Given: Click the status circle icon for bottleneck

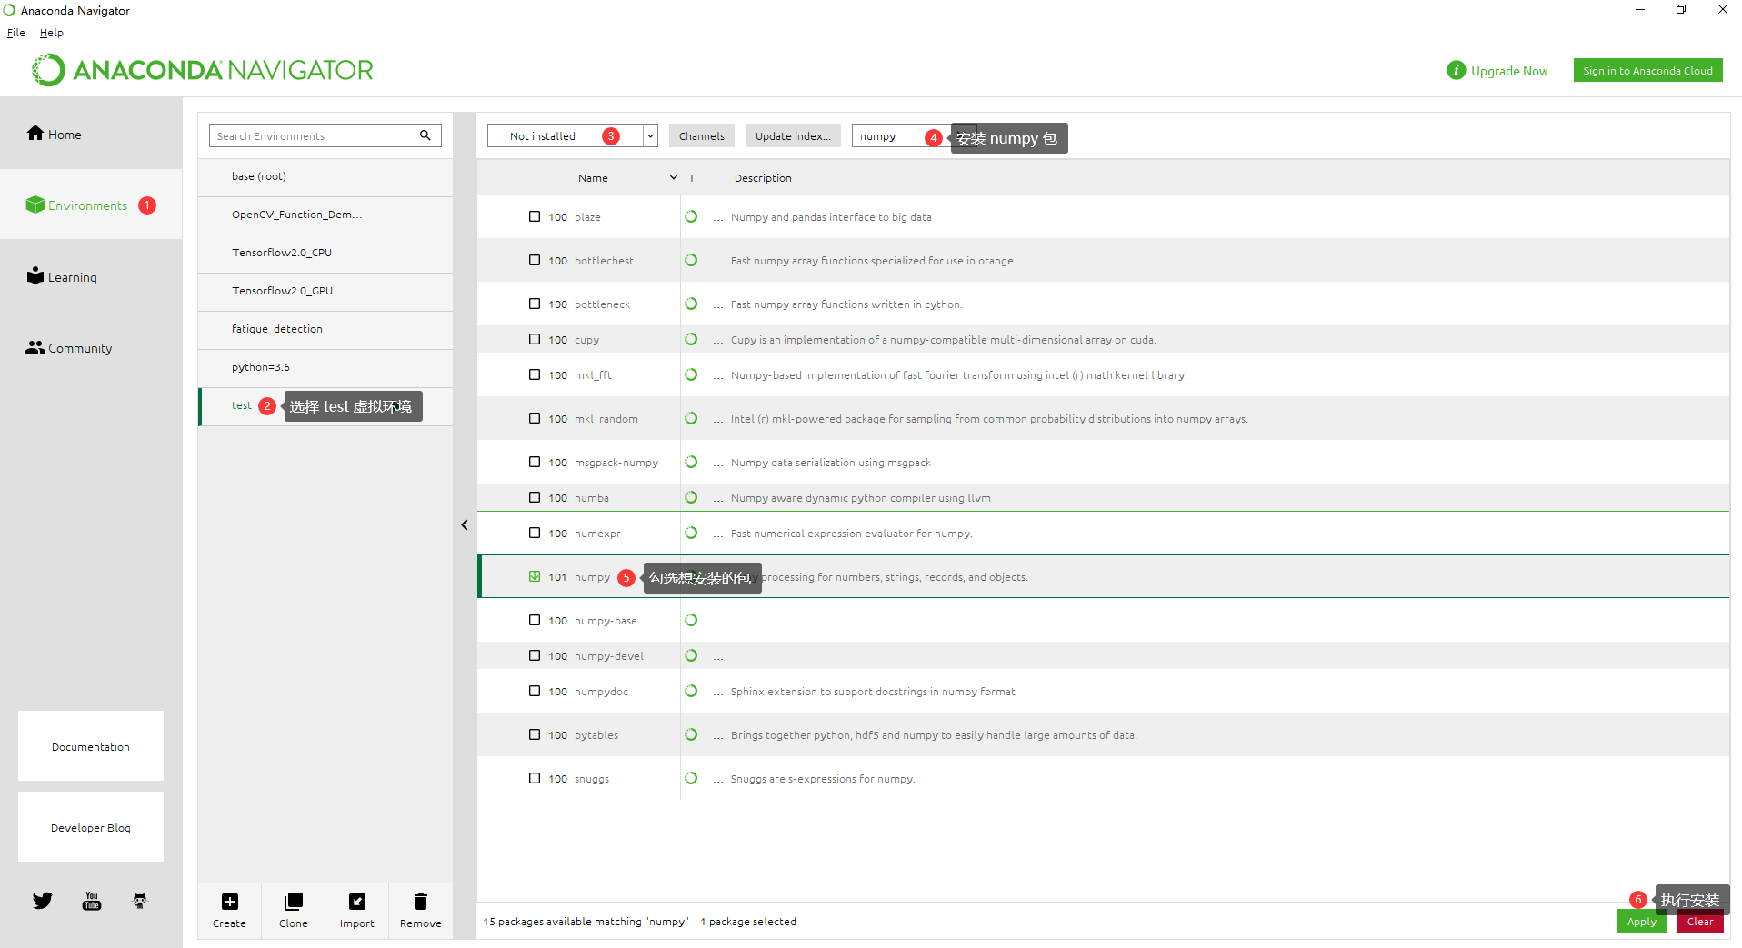Looking at the screenshot, I should click(691, 304).
